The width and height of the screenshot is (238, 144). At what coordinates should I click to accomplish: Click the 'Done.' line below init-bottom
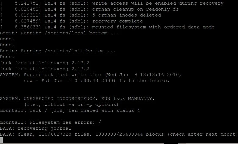tap(7, 57)
